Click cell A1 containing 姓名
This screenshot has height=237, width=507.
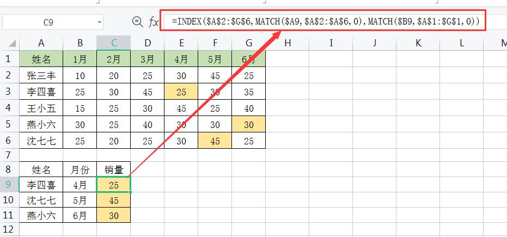pyautogui.click(x=41, y=59)
